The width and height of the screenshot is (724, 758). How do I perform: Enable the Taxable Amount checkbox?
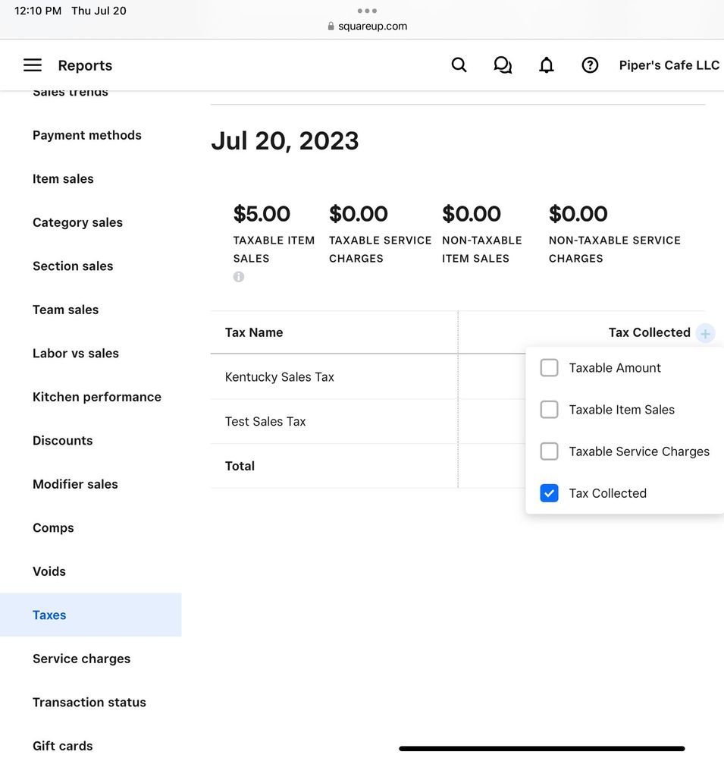click(x=549, y=368)
